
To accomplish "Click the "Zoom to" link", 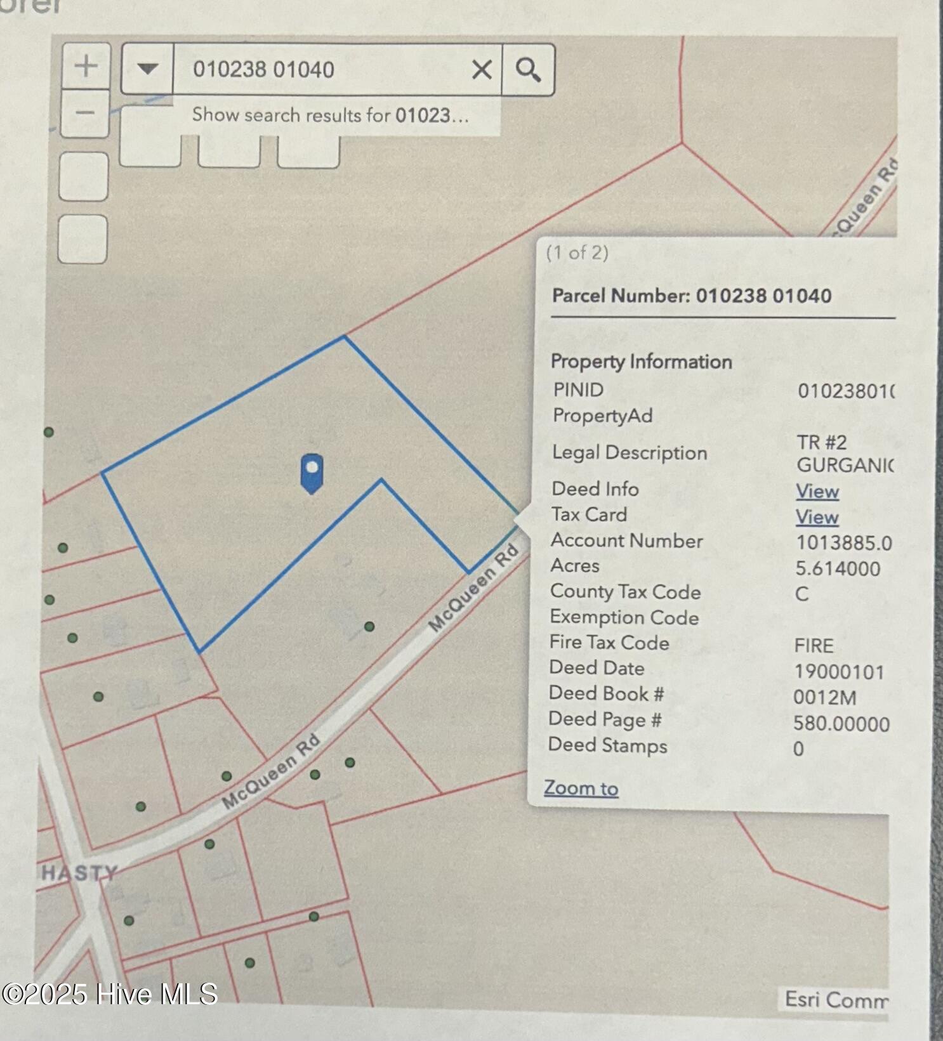I will [581, 788].
